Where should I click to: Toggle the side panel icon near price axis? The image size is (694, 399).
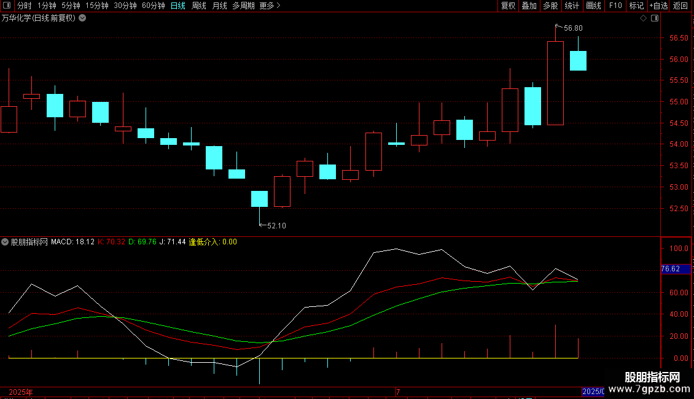(x=655, y=18)
